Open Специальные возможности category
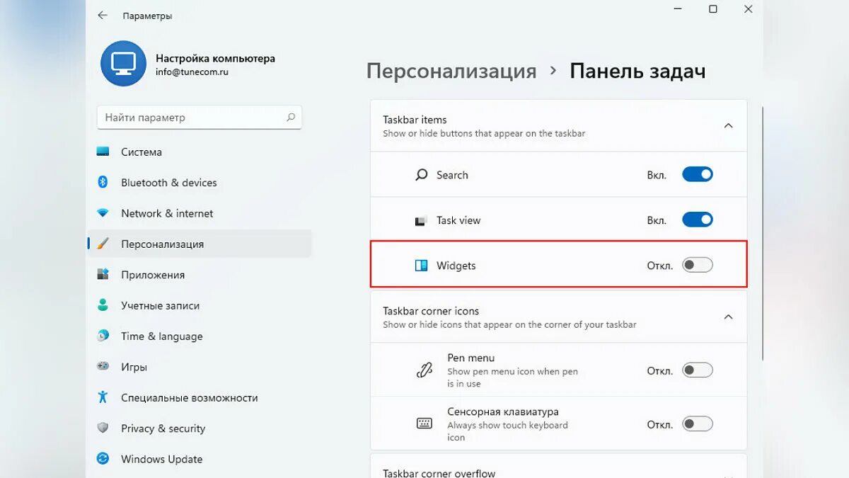The height and width of the screenshot is (478, 849). tap(199, 397)
